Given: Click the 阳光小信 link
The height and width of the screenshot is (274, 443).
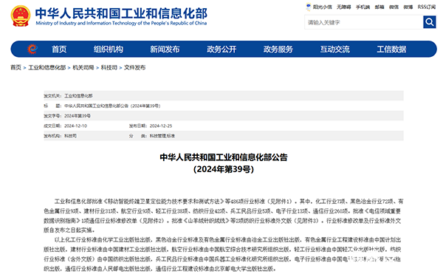Looking at the screenshot, I should click(323, 7).
